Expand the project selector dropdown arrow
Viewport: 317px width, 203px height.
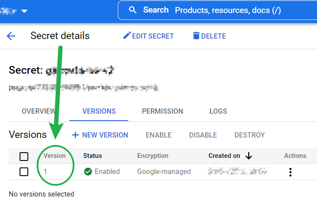pos(24,10)
